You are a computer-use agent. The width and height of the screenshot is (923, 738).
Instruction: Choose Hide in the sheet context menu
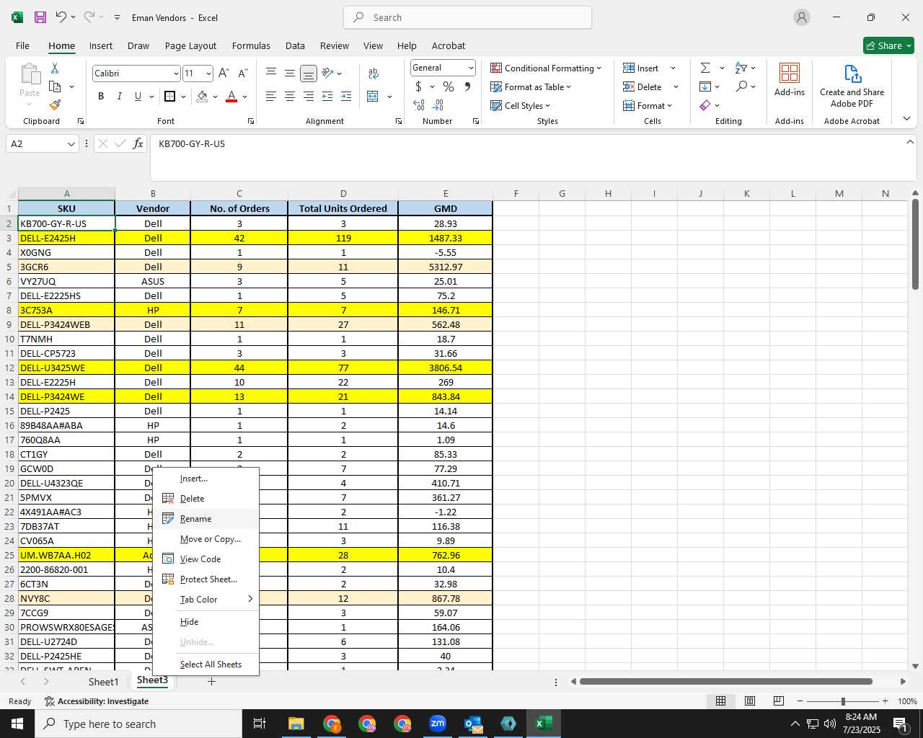(x=206, y=622)
